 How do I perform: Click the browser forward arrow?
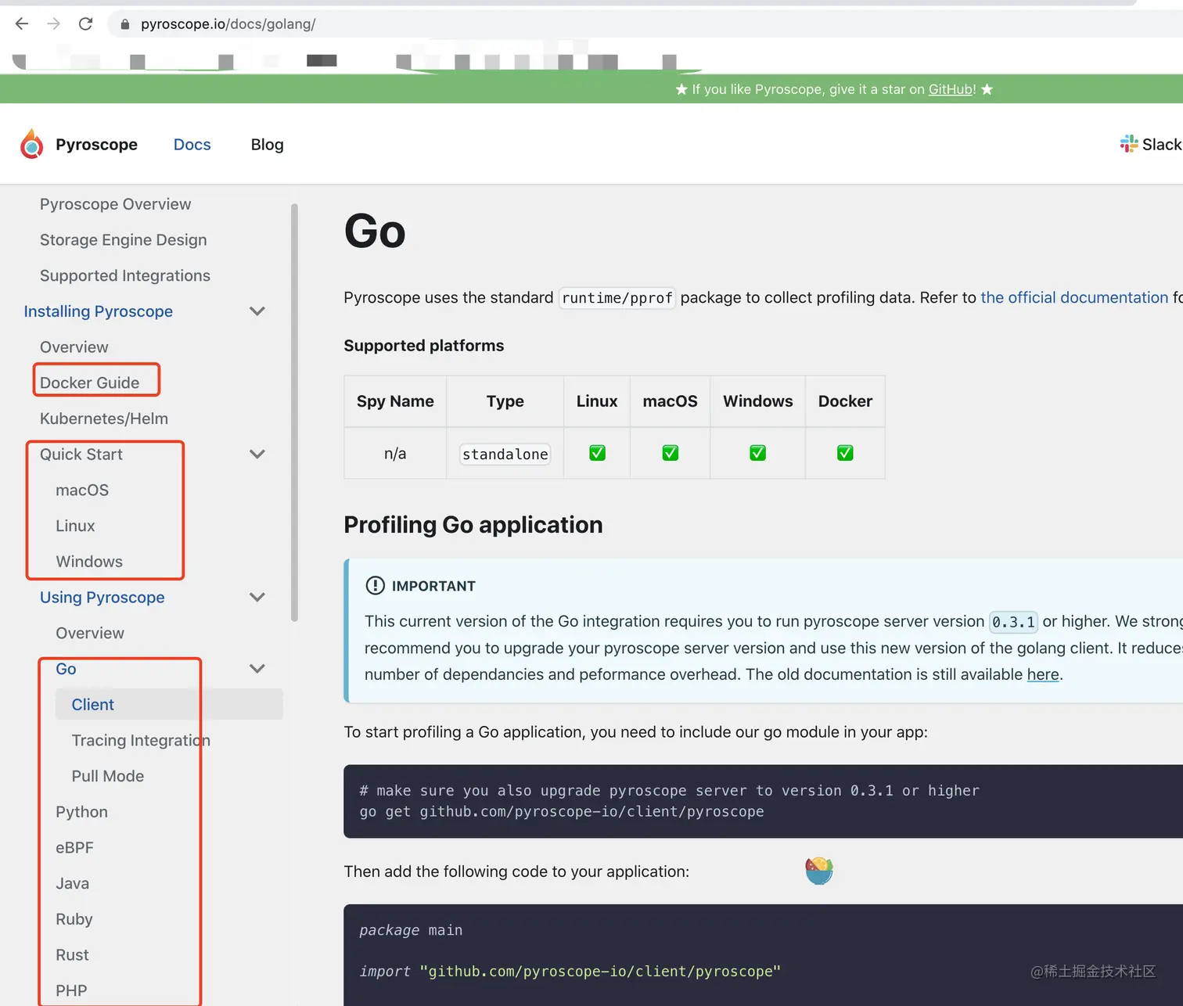click(53, 23)
